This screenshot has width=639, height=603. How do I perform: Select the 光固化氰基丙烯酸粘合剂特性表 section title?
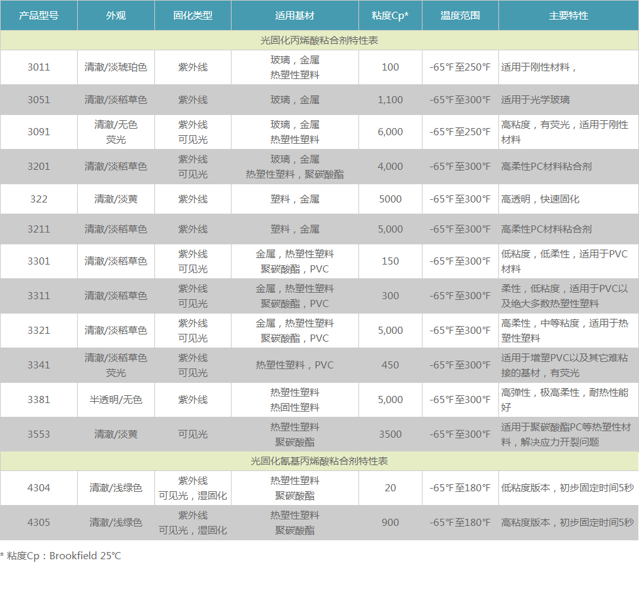[319, 461]
